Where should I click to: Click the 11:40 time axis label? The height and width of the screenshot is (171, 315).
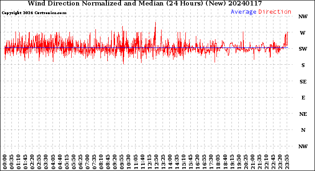point(142,162)
